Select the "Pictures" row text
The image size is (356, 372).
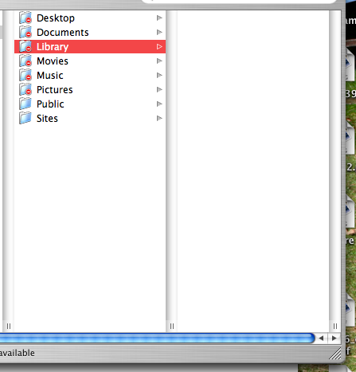(54, 90)
